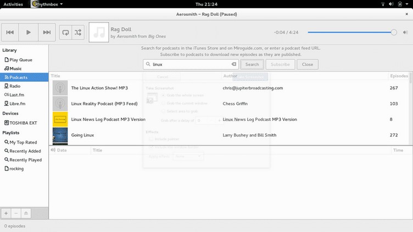Click episode count 272
This screenshot has height=232, width=413.
tap(394, 135)
